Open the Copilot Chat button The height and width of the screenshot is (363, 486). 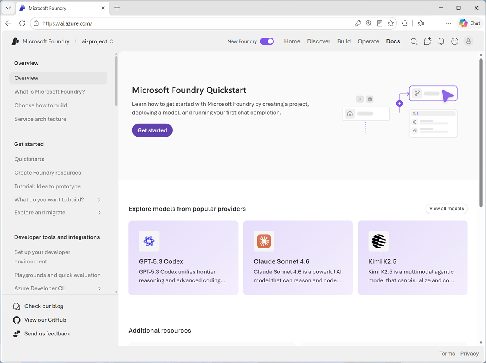pos(470,23)
